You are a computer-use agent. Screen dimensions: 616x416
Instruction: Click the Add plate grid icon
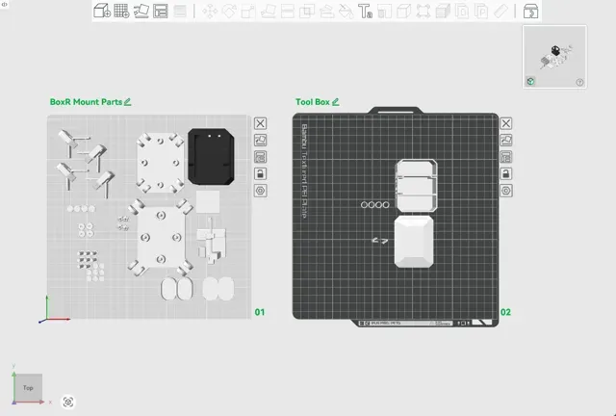coord(121,11)
